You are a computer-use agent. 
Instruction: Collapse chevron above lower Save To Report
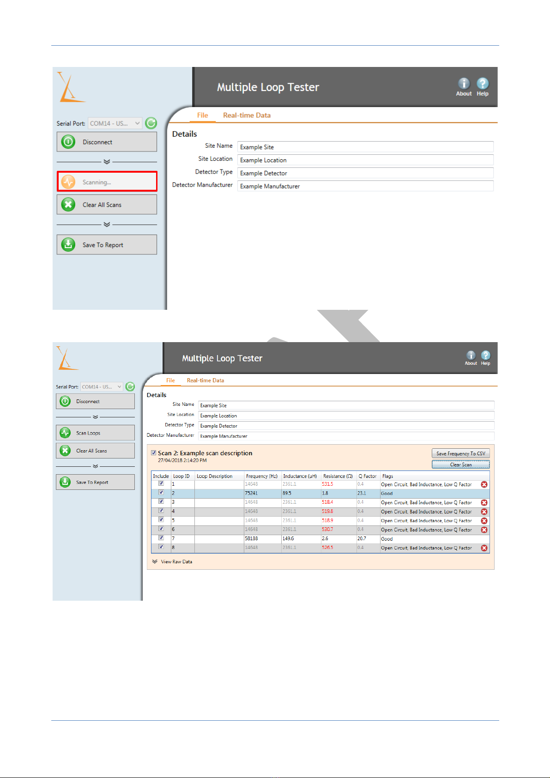click(x=96, y=466)
